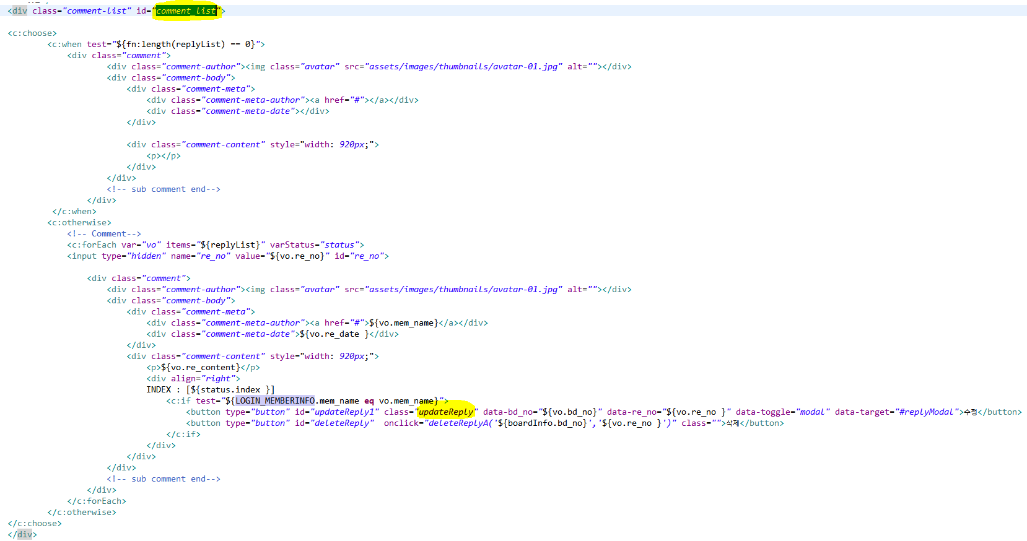Click the "${vo.re_content}" expression
Screen dimensions: 1027x541
pos(201,368)
